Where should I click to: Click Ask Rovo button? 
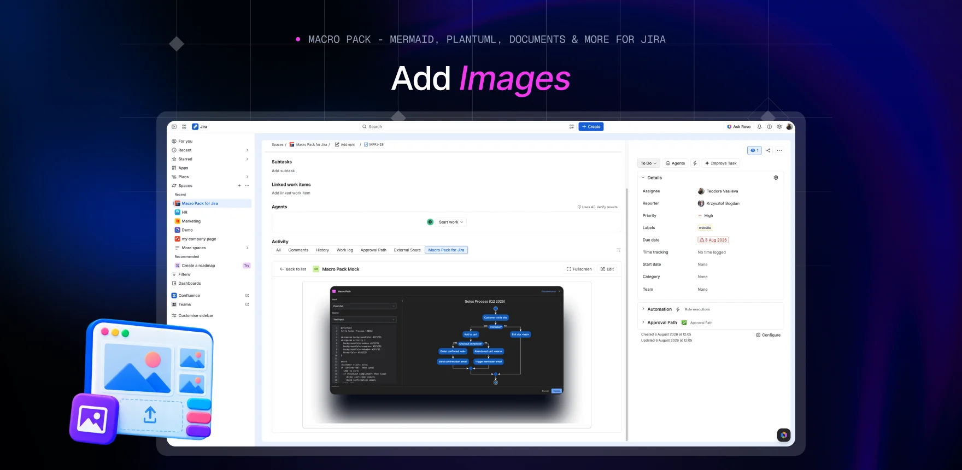click(x=739, y=127)
